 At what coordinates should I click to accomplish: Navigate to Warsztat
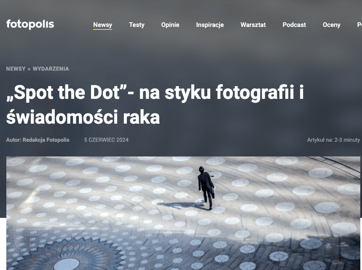tap(253, 25)
